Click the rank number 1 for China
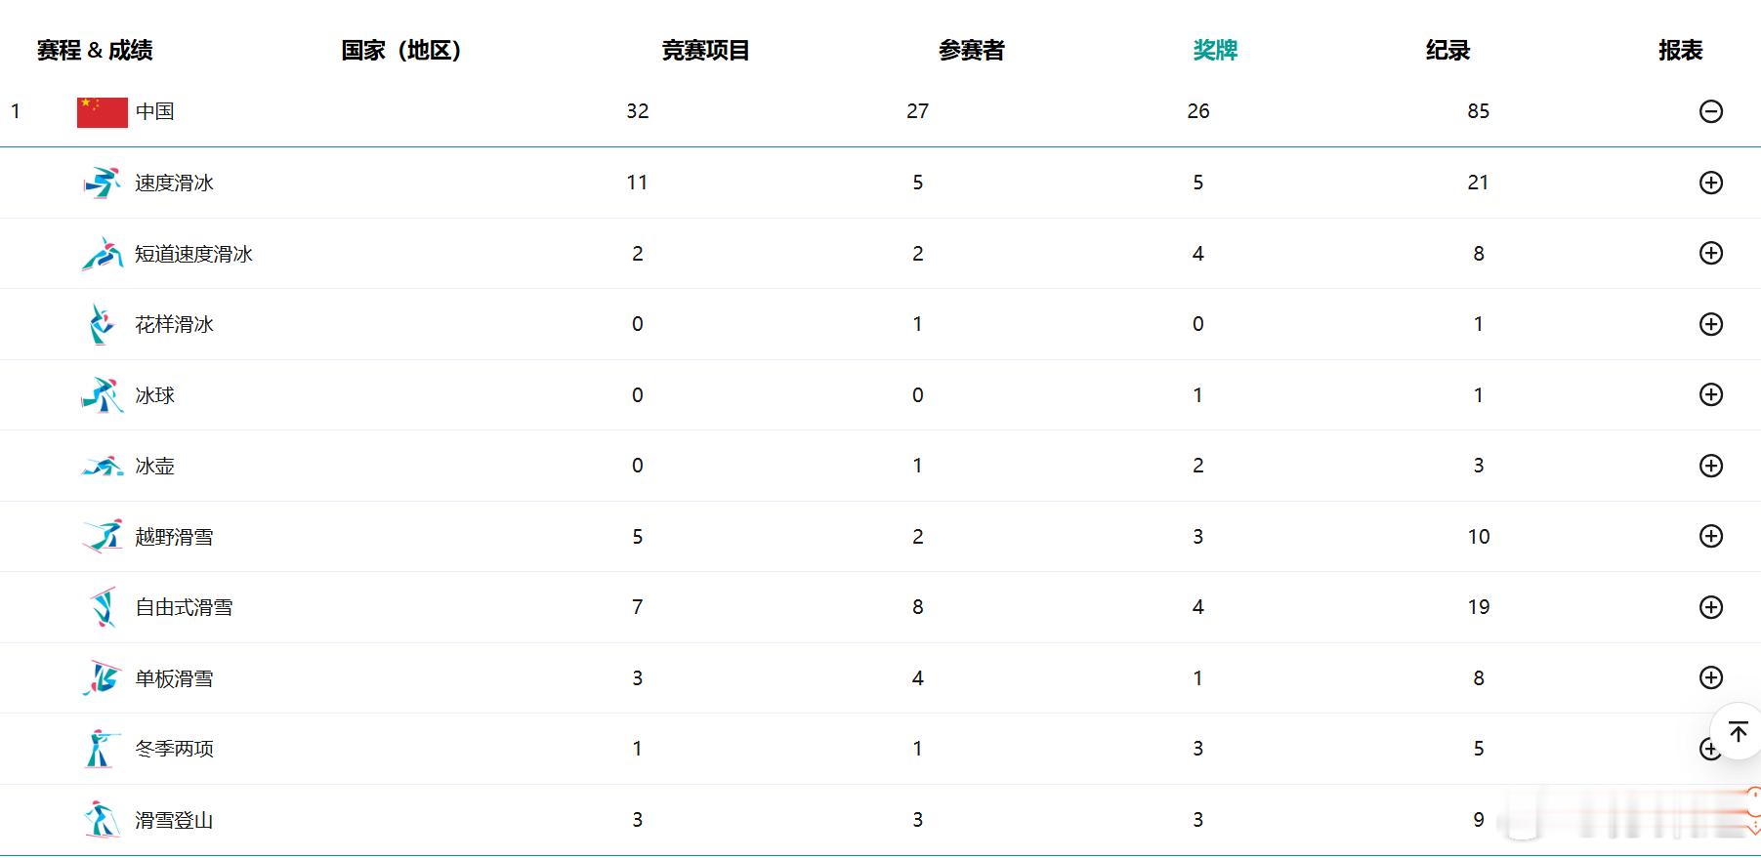Image resolution: width=1761 pixels, height=858 pixels. coord(16,111)
